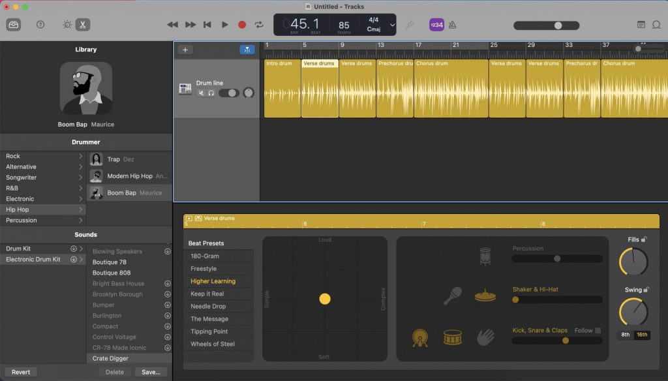The height and width of the screenshot is (381, 668).
Task: Choose the Modern Hip Hop drummer
Action: click(130, 176)
